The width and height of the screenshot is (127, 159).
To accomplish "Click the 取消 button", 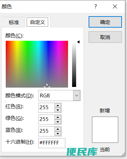I will [105, 37].
